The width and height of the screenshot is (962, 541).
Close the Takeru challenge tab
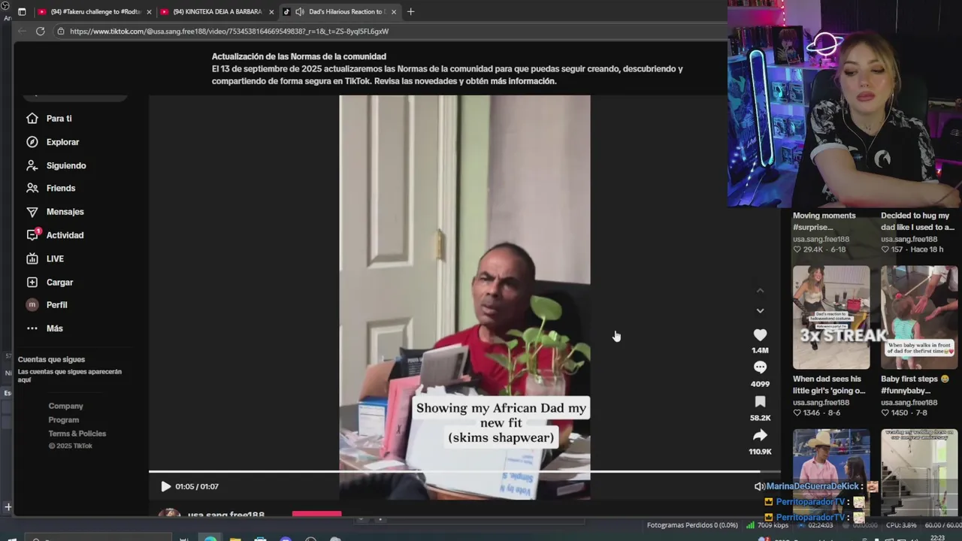149,12
